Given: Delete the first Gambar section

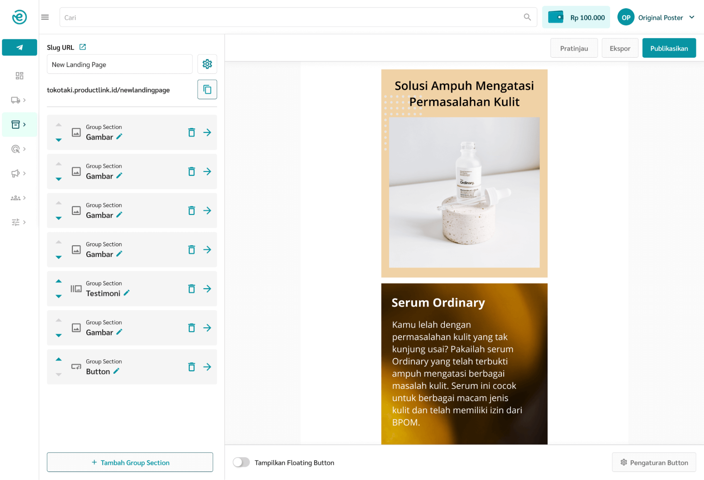Looking at the screenshot, I should point(192,132).
